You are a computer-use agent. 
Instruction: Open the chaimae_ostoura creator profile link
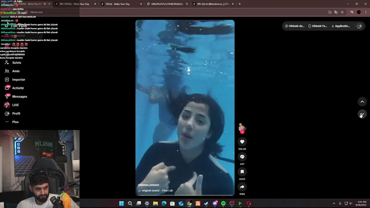[x=148, y=185]
